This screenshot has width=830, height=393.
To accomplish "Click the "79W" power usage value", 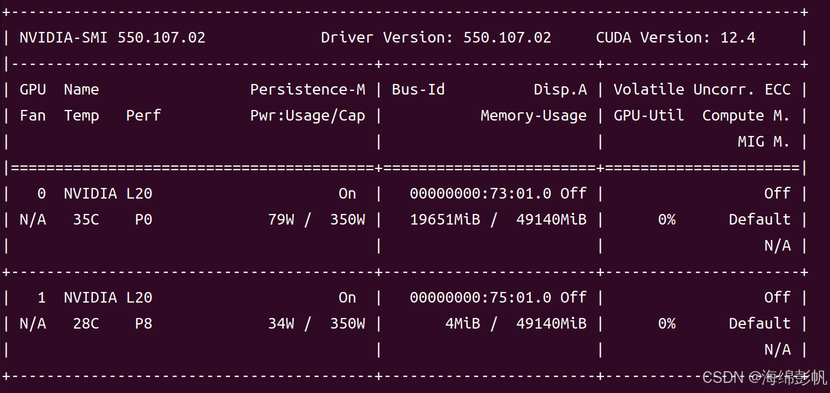I will pyautogui.click(x=281, y=220).
